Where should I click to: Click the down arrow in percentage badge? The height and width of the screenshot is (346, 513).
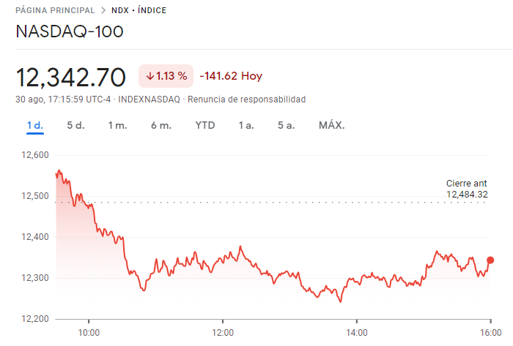click(150, 76)
